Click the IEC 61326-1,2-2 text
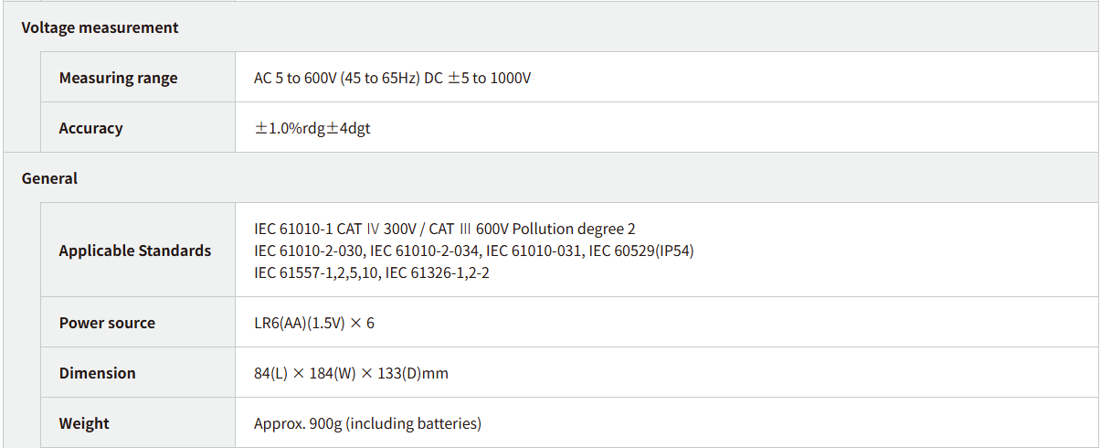Viewport: 1100px width, 448px height. [437, 272]
